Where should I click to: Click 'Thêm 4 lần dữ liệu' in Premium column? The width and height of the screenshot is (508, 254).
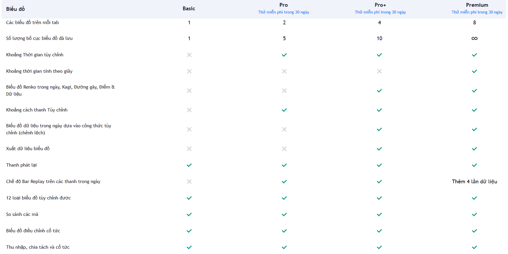[x=475, y=182]
